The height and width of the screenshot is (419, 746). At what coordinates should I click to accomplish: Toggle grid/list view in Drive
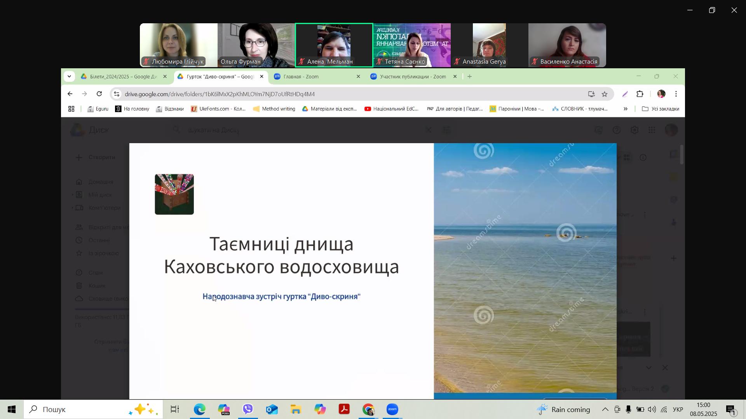pos(627,158)
